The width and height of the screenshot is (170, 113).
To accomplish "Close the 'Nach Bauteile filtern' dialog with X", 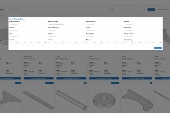I will [x=161, y=19].
